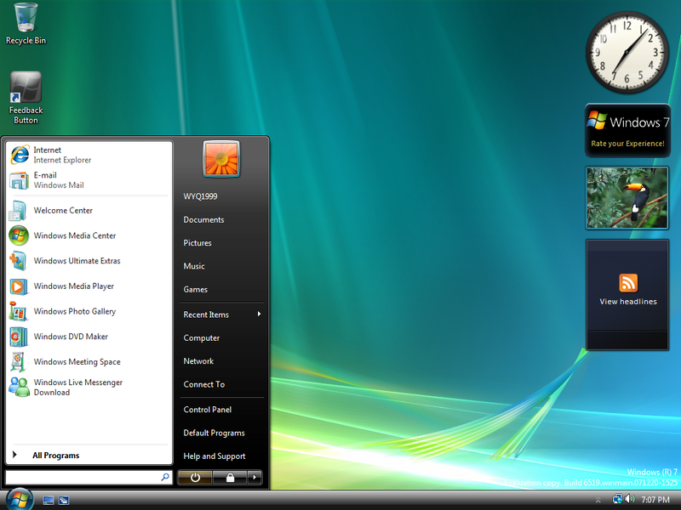Launch Windows Mail e-mail program
This screenshot has height=510, width=681.
pyautogui.click(x=48, y=179)
